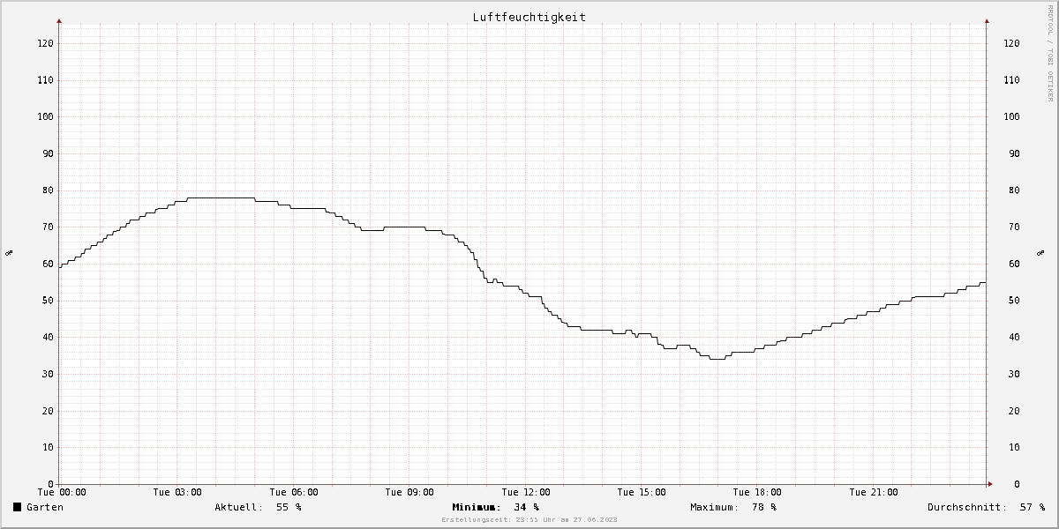The image size is (1059, 529).
Task: Click the 70 label on the right axis
Action: 1014,227
